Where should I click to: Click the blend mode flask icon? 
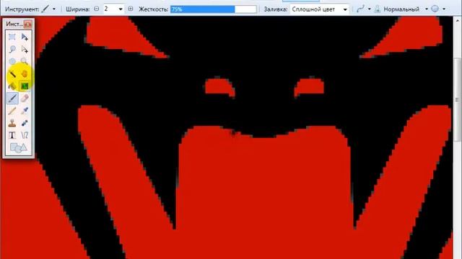[x=378, y=9]
